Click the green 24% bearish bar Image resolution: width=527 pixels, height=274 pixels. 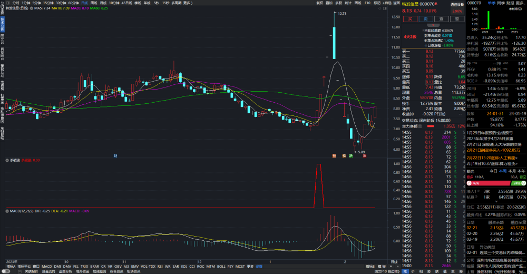point(519,183)
